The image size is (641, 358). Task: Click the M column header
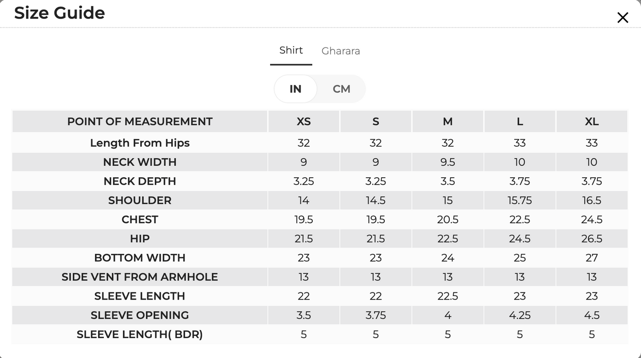point(448,121)
